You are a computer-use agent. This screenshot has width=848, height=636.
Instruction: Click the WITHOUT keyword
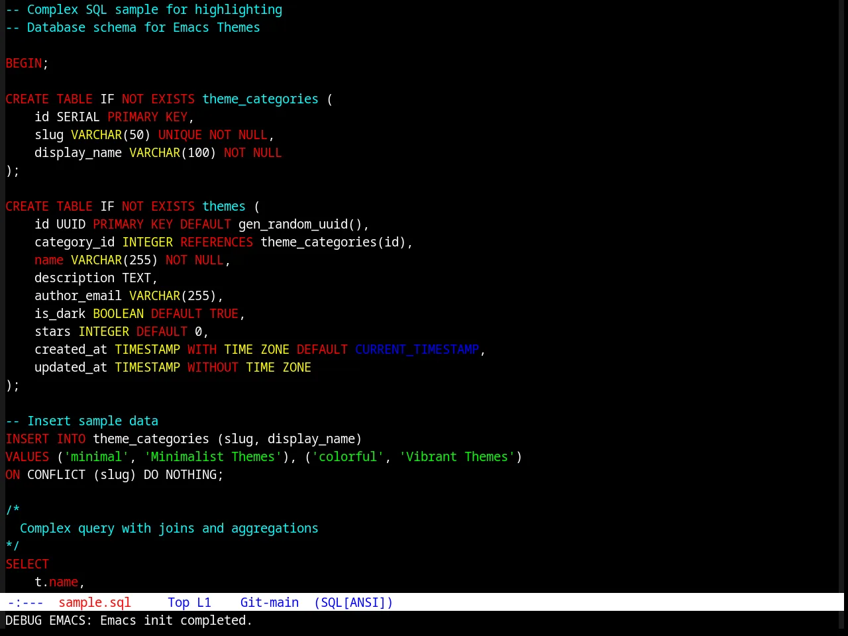tap(213, 367)
